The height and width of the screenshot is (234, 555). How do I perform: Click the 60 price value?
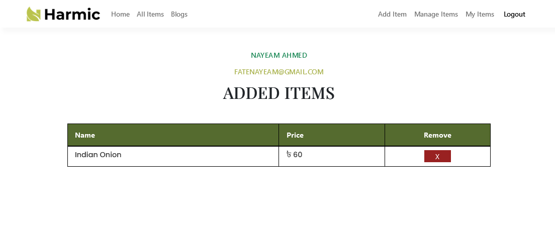[x=298, y=155]
